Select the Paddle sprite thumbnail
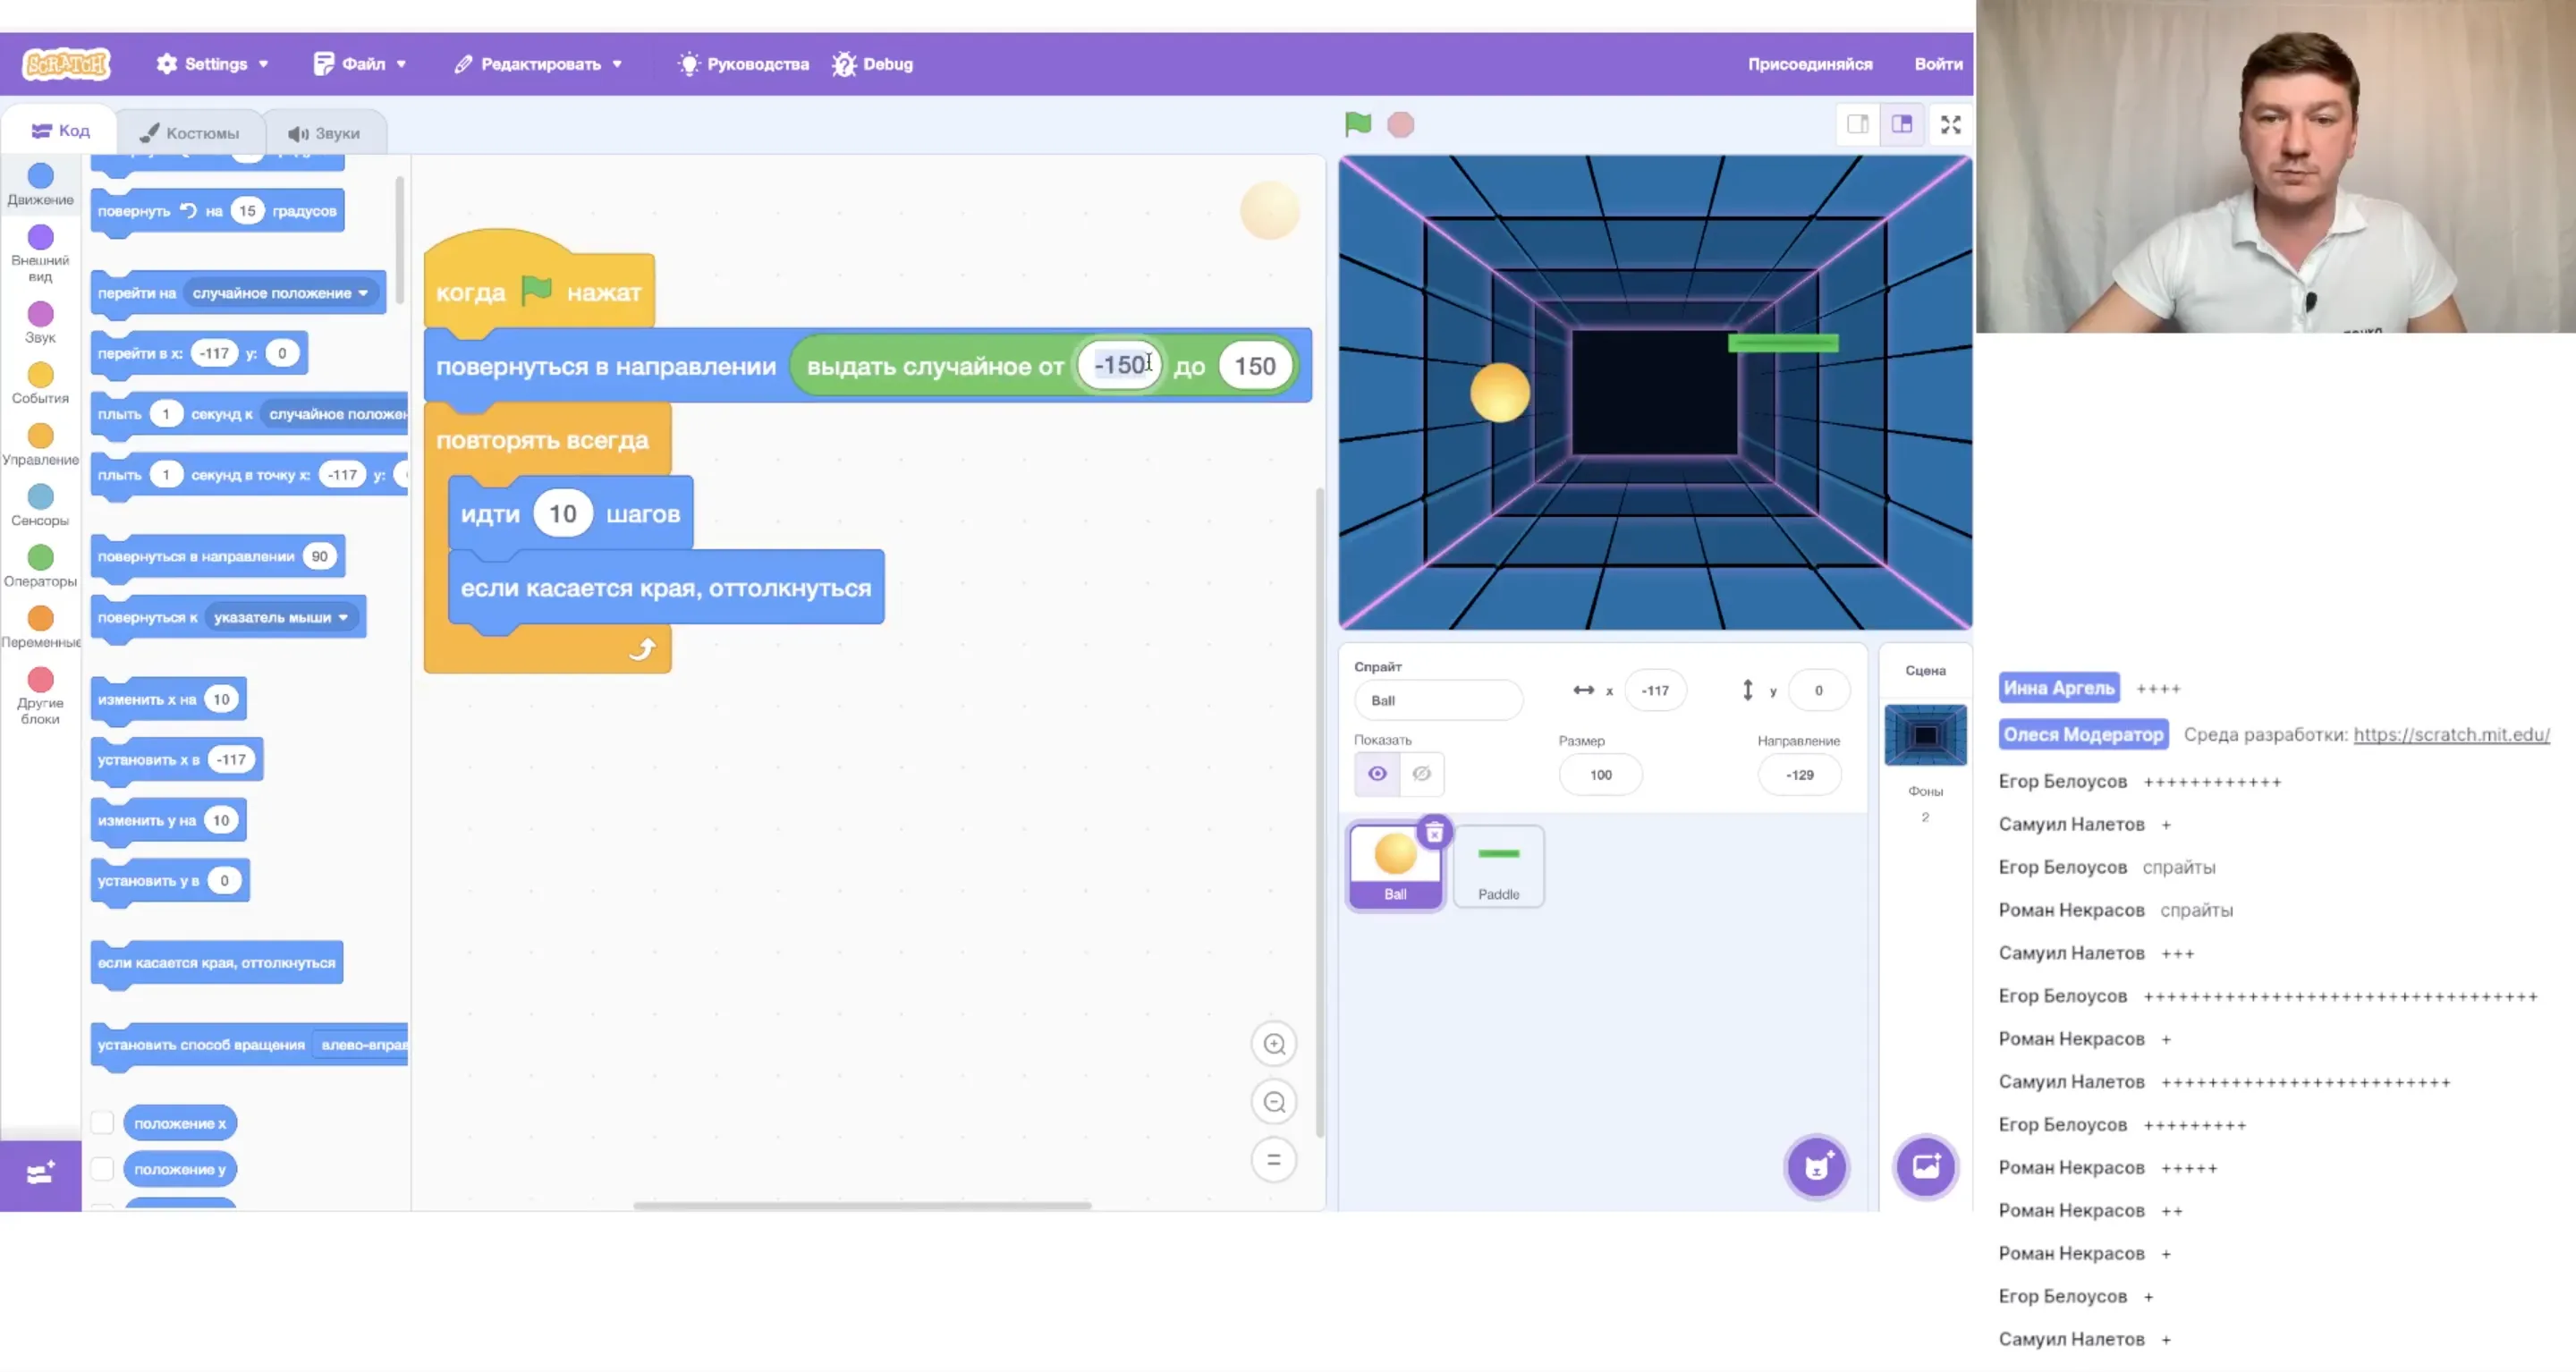 pos(1497,866)
